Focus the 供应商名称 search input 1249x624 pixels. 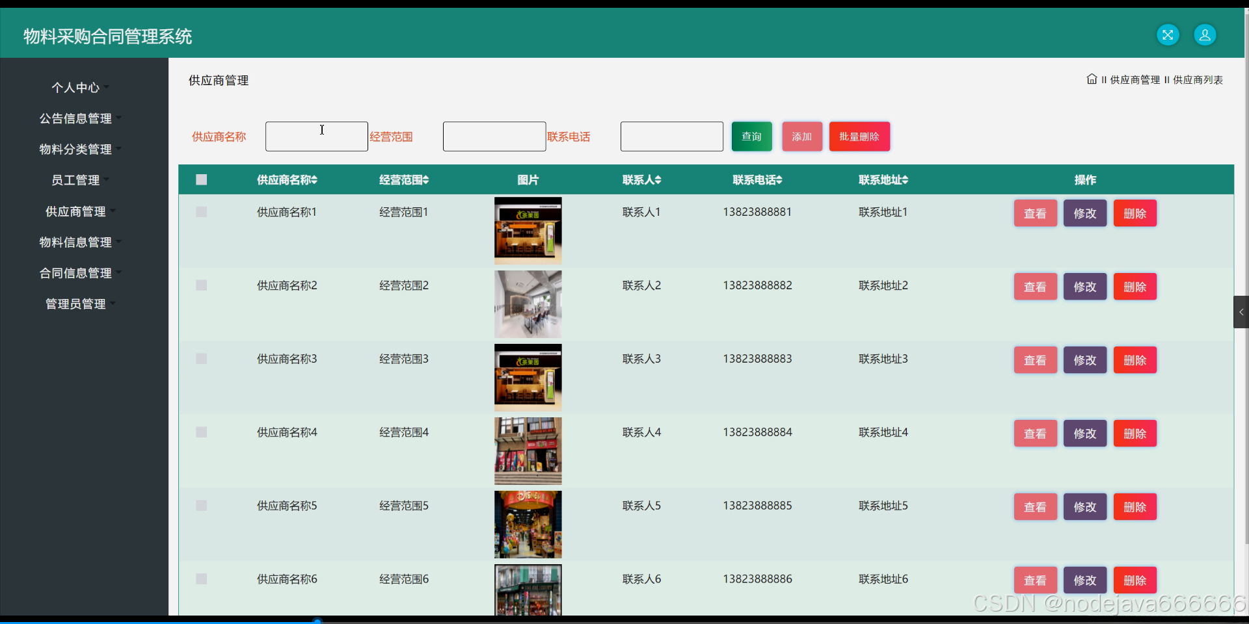pos(317,136)
